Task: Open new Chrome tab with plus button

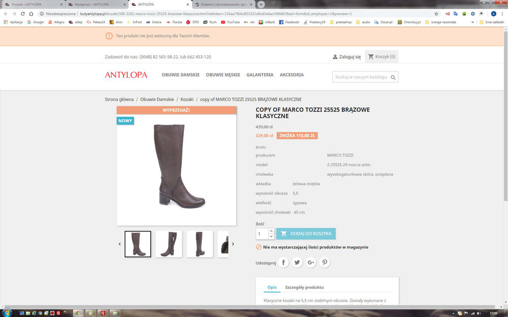Action: [261, 5]
